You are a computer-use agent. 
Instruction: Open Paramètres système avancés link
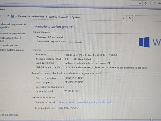point(12,50)
